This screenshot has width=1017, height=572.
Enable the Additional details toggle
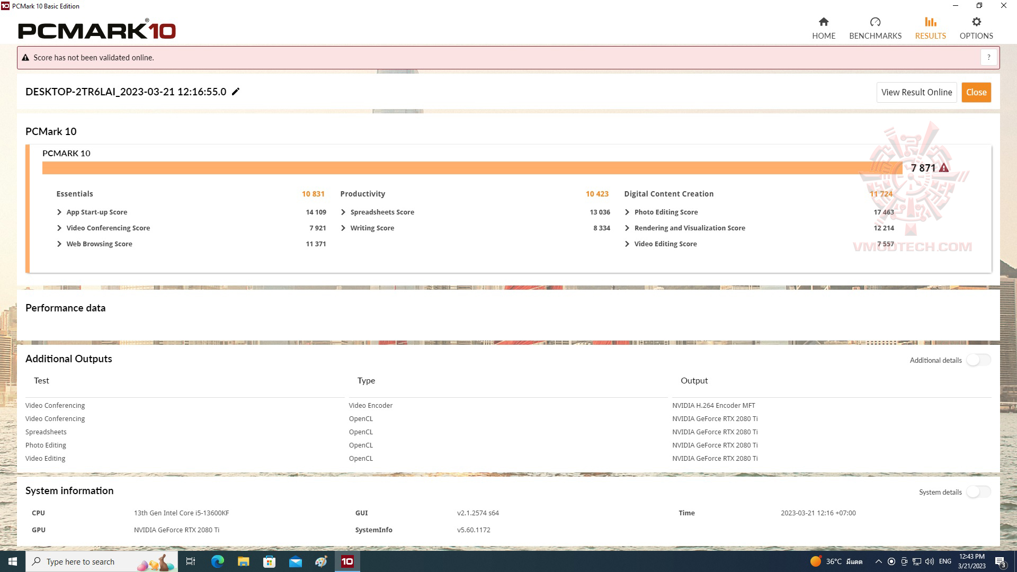pos(978,360)
